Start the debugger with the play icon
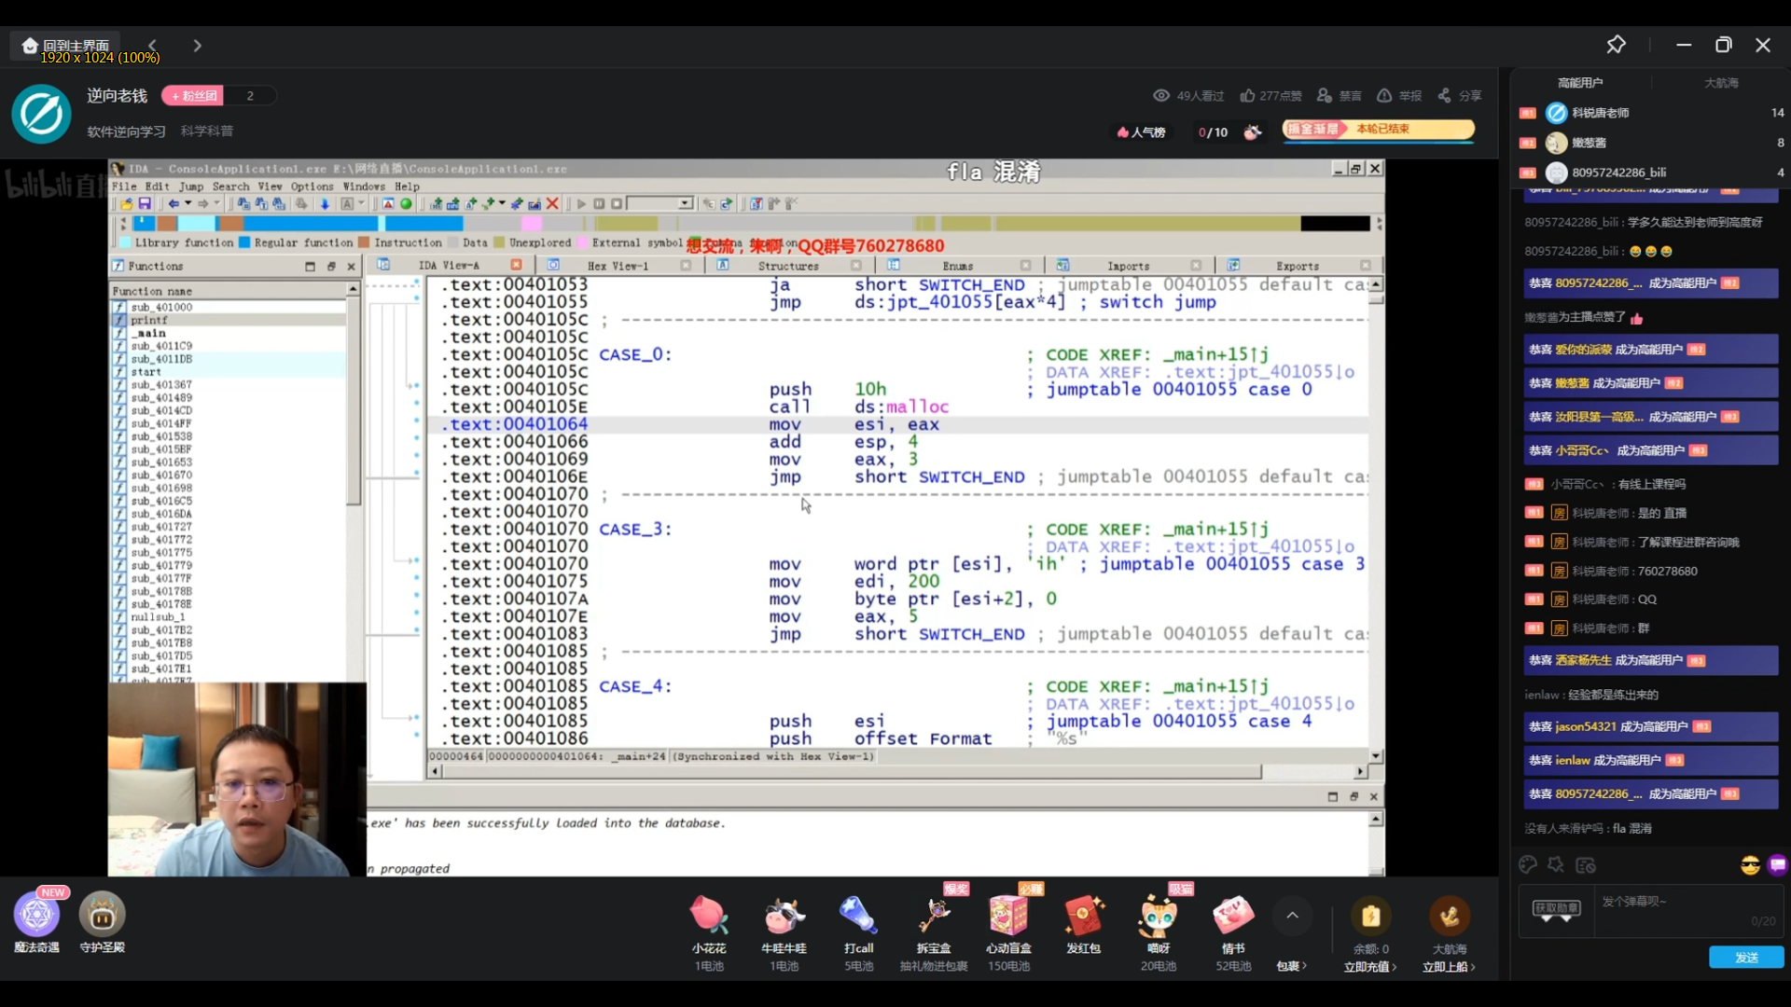The height and width of the screenshot is (1007, 1791). [581, 203]
